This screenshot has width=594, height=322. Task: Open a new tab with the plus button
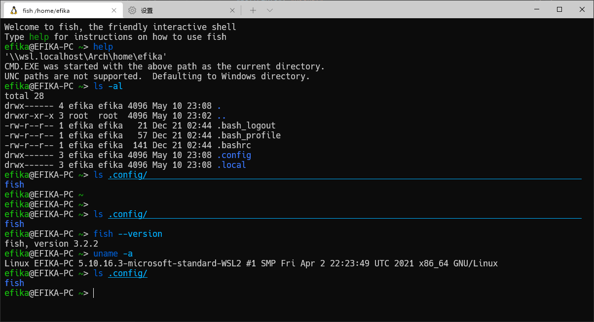pyautogui.click(x=253, y=10)
